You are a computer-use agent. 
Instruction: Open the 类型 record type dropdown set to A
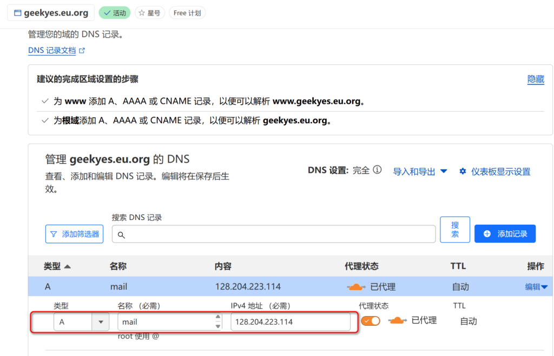(x=81, y=322)
